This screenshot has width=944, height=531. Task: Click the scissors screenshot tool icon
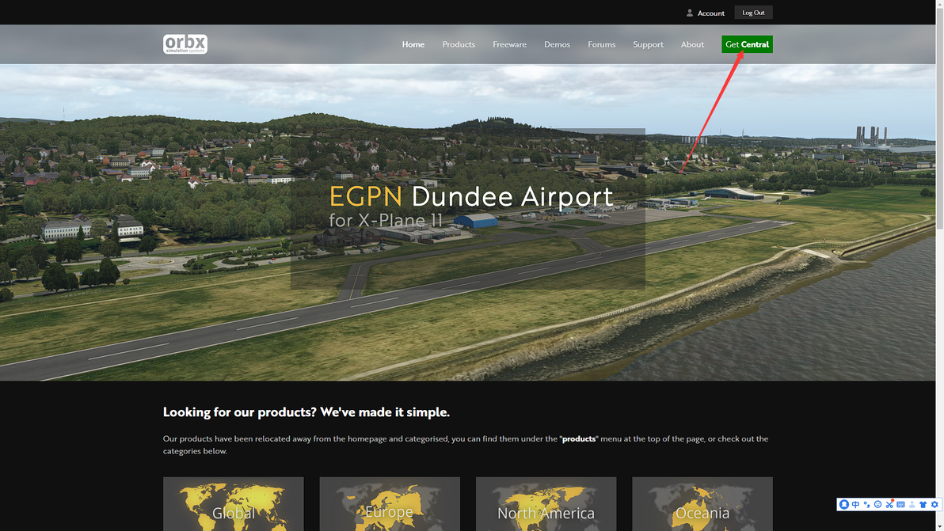coord(889,505)
